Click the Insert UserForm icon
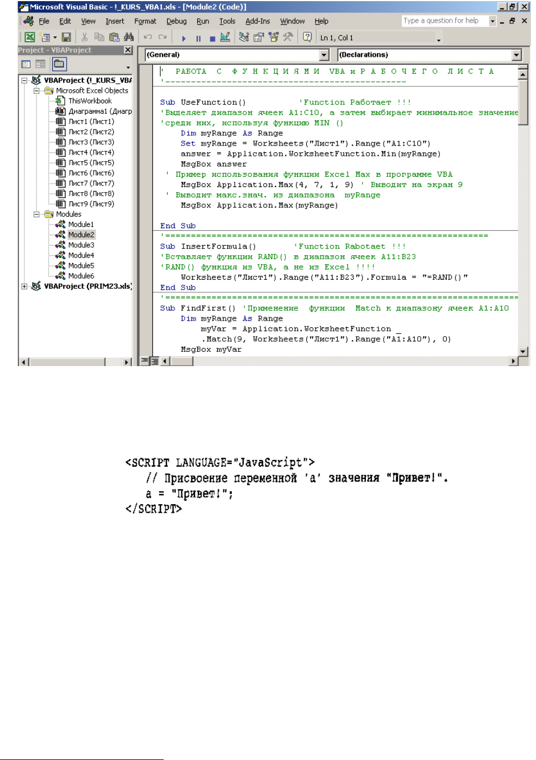 click(x=45, y=38)
